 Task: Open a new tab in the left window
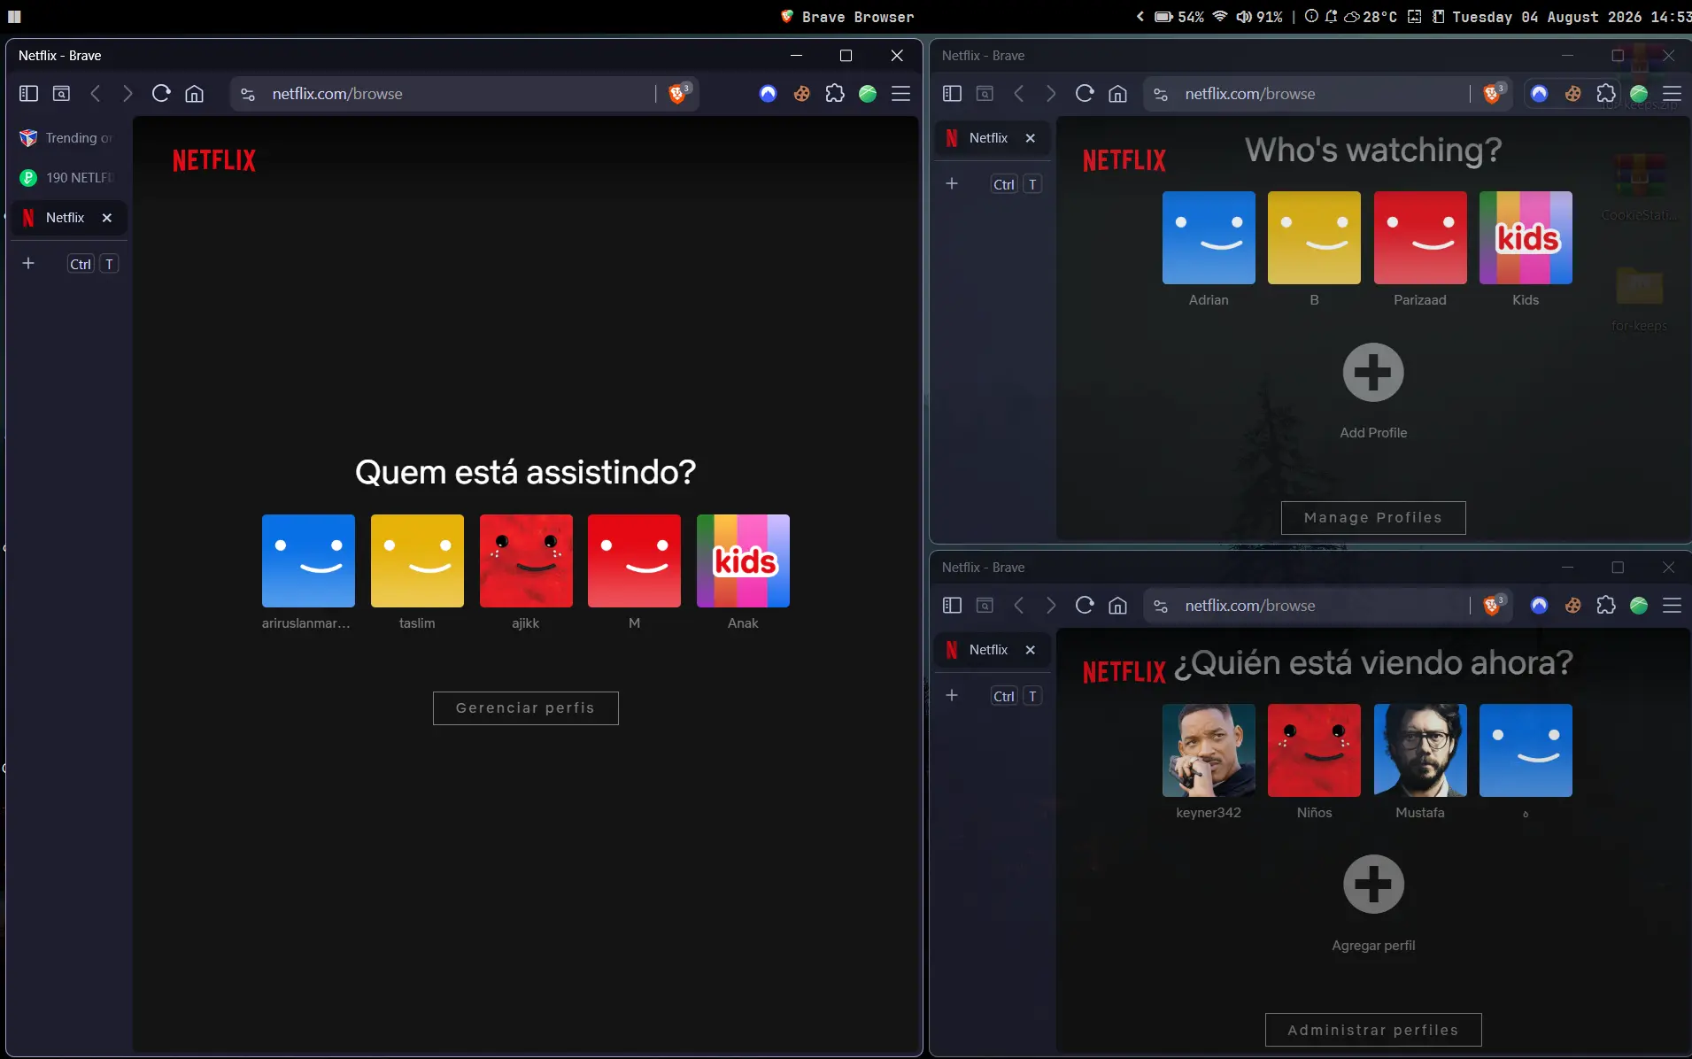tap(28, 264)
